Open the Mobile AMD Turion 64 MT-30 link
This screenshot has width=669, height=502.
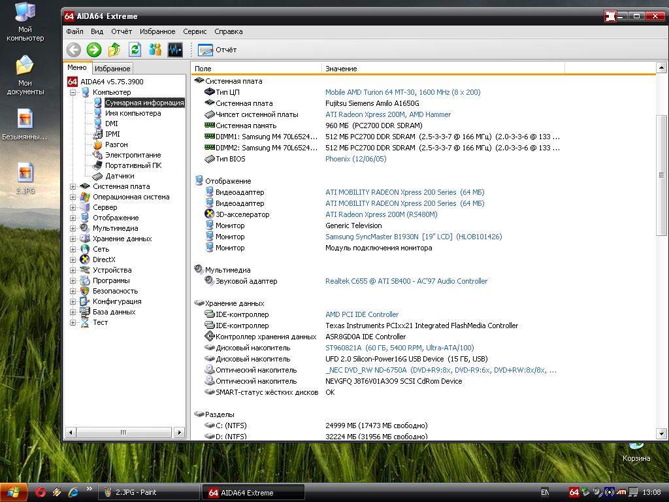point(402,92)
